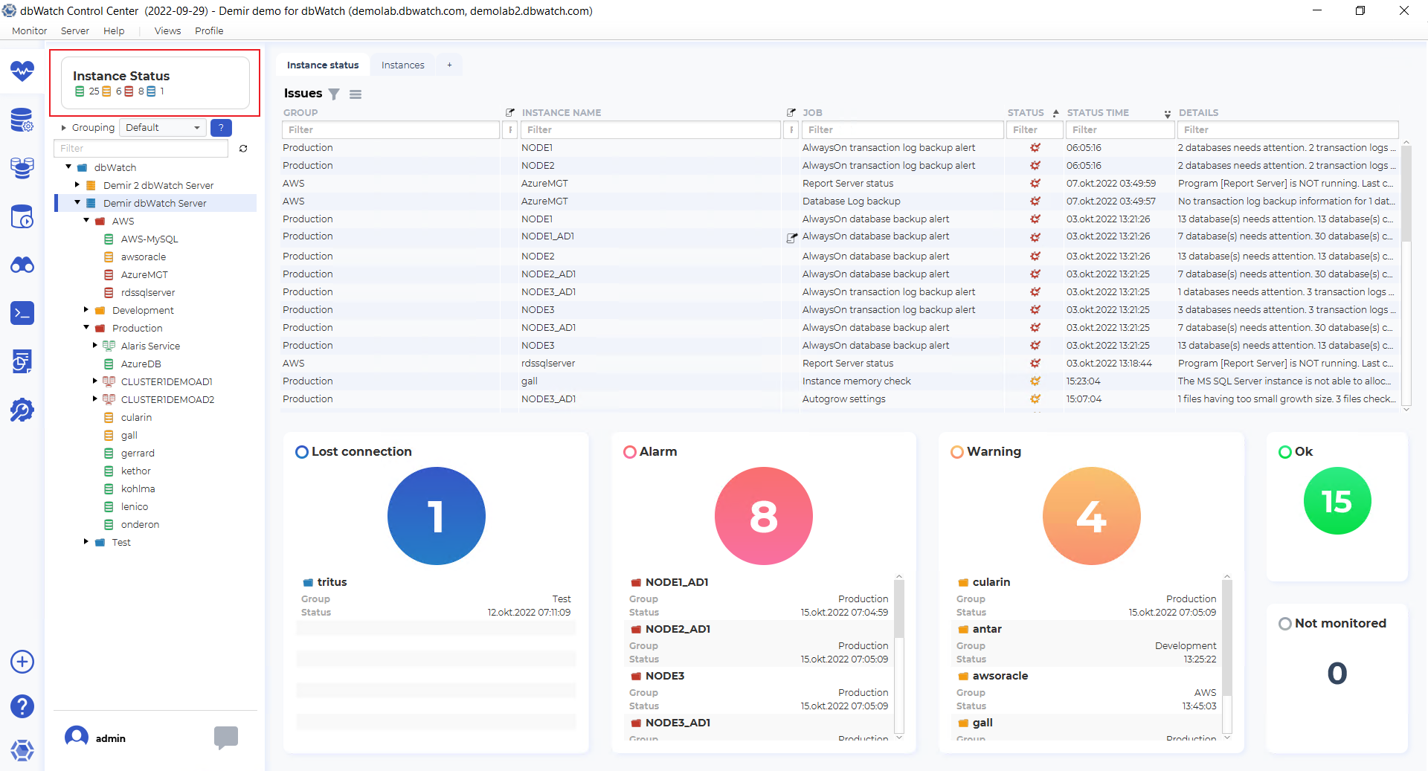Click the external link icon in NODE1_AD1 row

tap(792, 238)
